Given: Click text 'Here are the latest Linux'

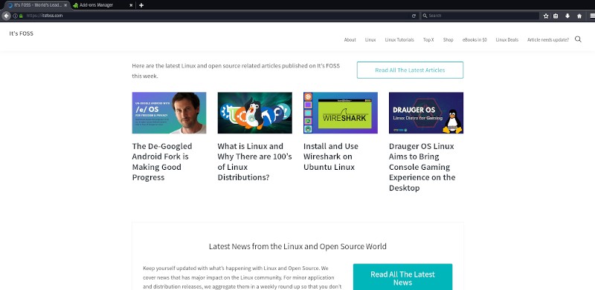Looking at the screenshot, I should click(x=236, y=70).
